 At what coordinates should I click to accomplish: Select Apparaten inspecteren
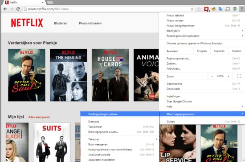coord(120,160)
